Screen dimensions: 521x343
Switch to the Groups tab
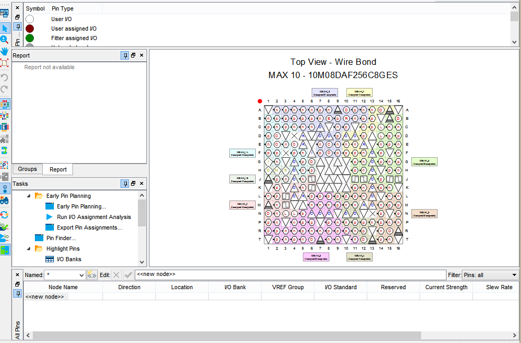tap(27, 169)
